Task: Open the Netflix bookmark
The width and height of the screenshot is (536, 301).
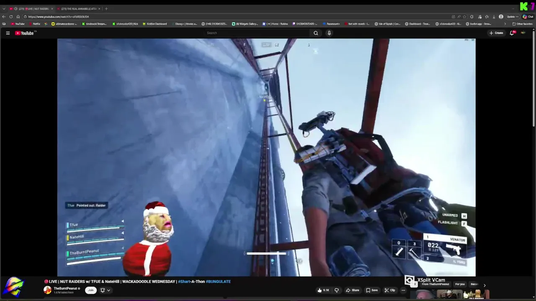Action: tap(34, 24)
